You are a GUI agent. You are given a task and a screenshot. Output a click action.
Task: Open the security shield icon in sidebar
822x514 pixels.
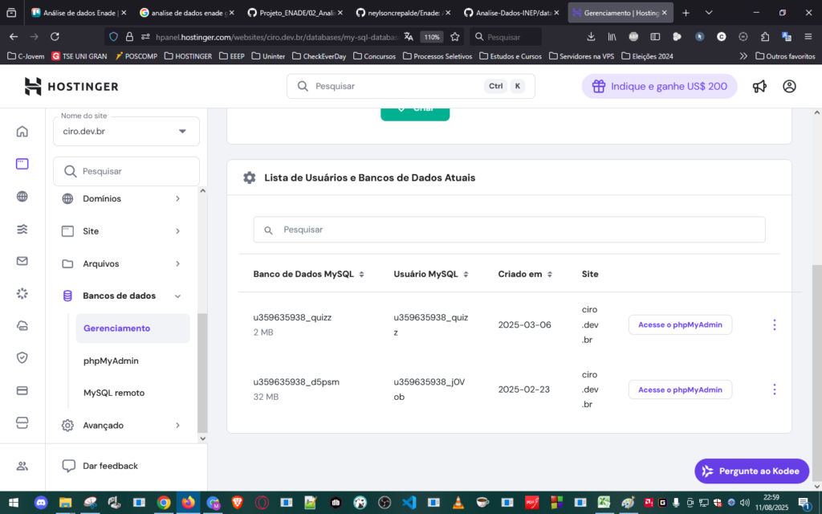[x=22, y=357]
